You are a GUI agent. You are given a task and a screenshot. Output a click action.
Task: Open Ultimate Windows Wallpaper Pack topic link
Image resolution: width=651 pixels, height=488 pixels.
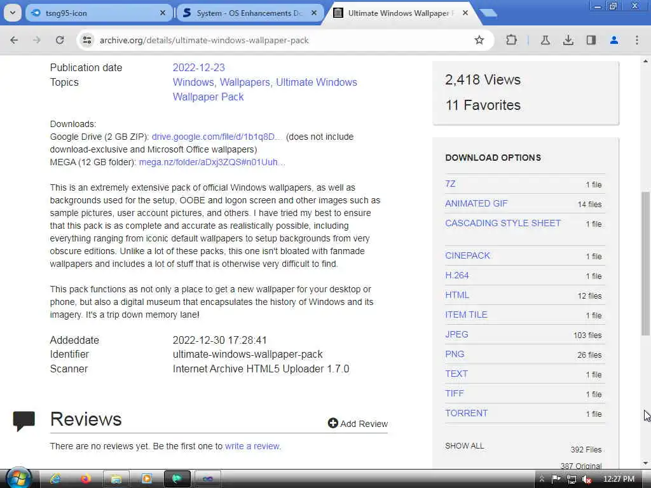(x=265, y=90)
